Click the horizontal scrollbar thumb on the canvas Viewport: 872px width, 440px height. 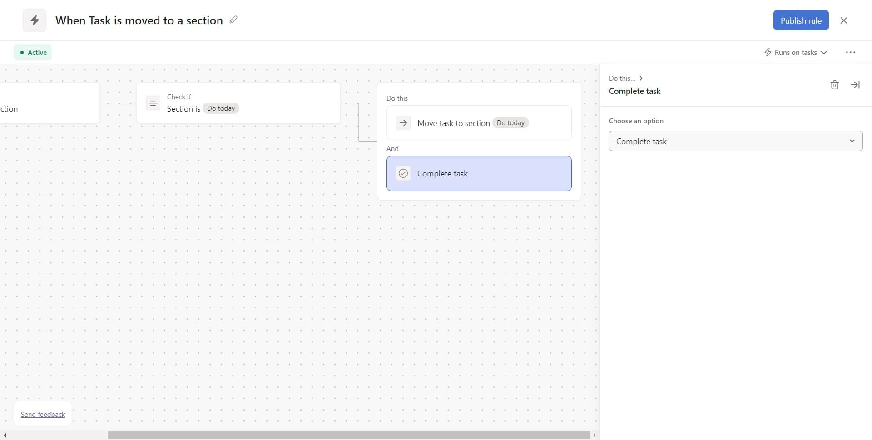pos(348,435)
